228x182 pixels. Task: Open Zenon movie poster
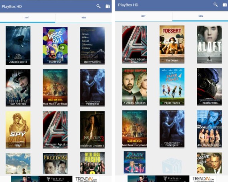(x=134, y=162)
